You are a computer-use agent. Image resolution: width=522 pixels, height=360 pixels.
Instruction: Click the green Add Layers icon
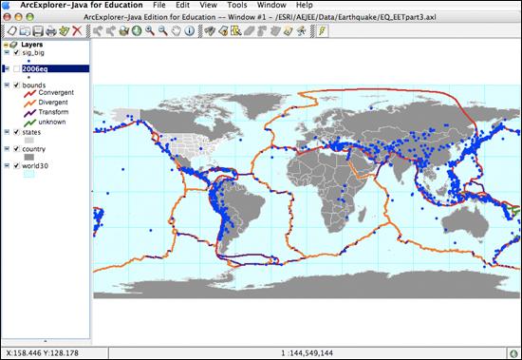(x=64, y=31)
